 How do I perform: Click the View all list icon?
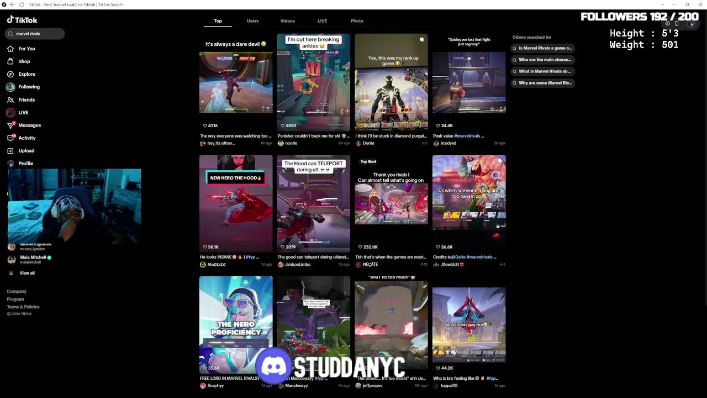click(10, 273)
